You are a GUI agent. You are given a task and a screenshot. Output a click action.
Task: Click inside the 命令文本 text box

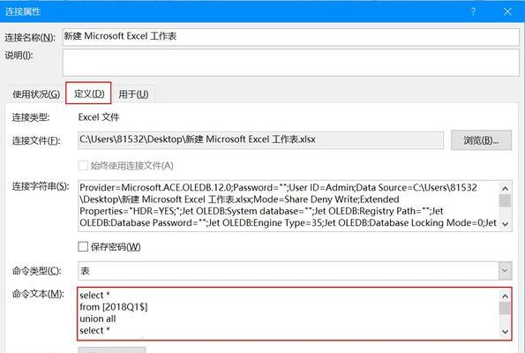tap(288, 313)
